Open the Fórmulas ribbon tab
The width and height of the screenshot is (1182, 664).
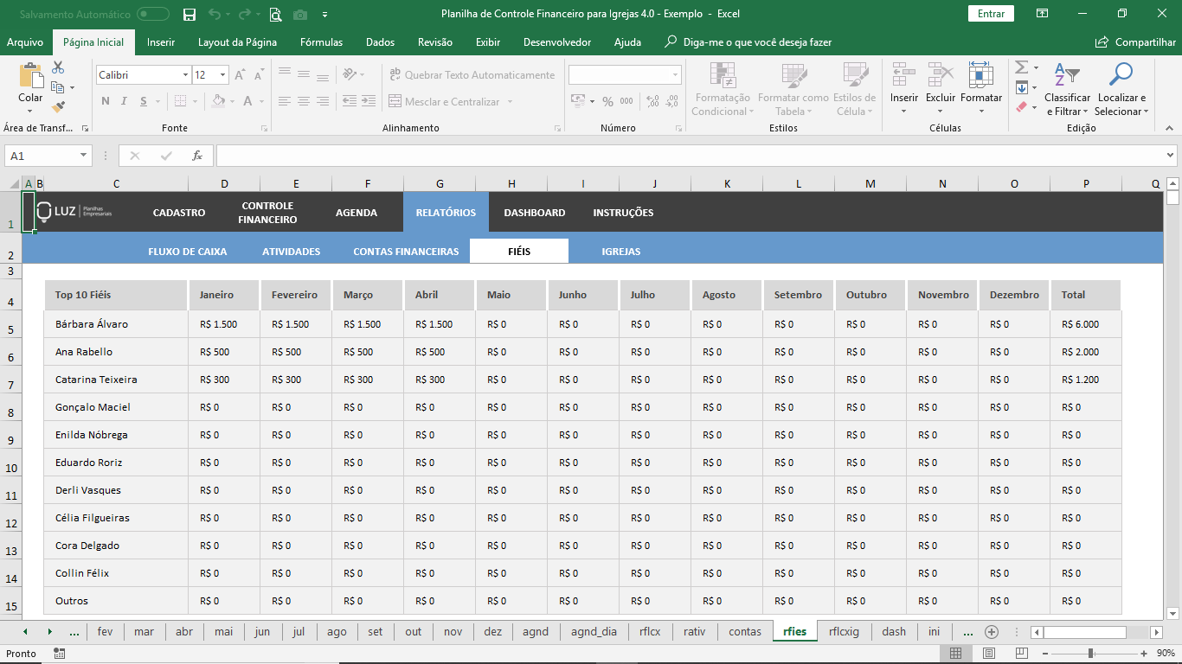pos(321,42)
